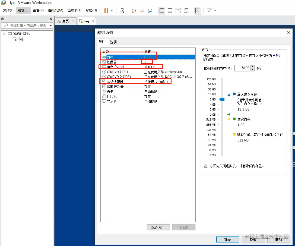Increase memory with the up stepper arrow
The height and width of the screenshot is (246, 295).
(x=253, y=67)
